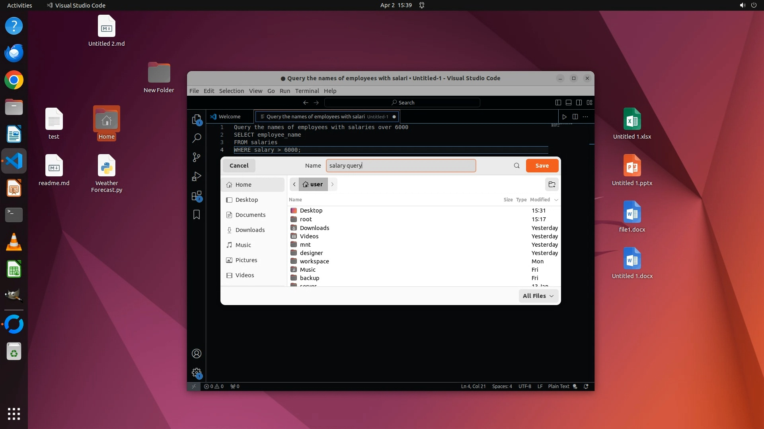Viewport: 764px width, 429px height.
Task: Toggle the primary side bar layout icon
Action: (x=558, y=102)
